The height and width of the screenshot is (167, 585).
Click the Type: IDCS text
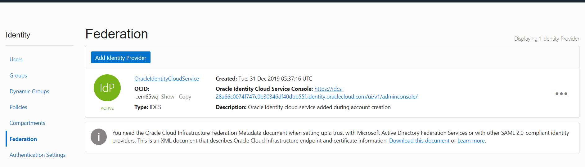pyautogui.click(x=148, y=107)
